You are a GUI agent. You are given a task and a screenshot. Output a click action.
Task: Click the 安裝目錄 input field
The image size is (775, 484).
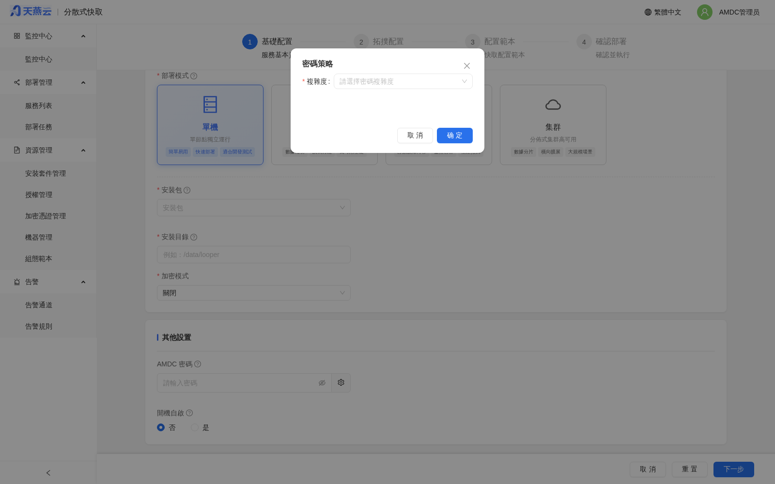tap(254, 255)
